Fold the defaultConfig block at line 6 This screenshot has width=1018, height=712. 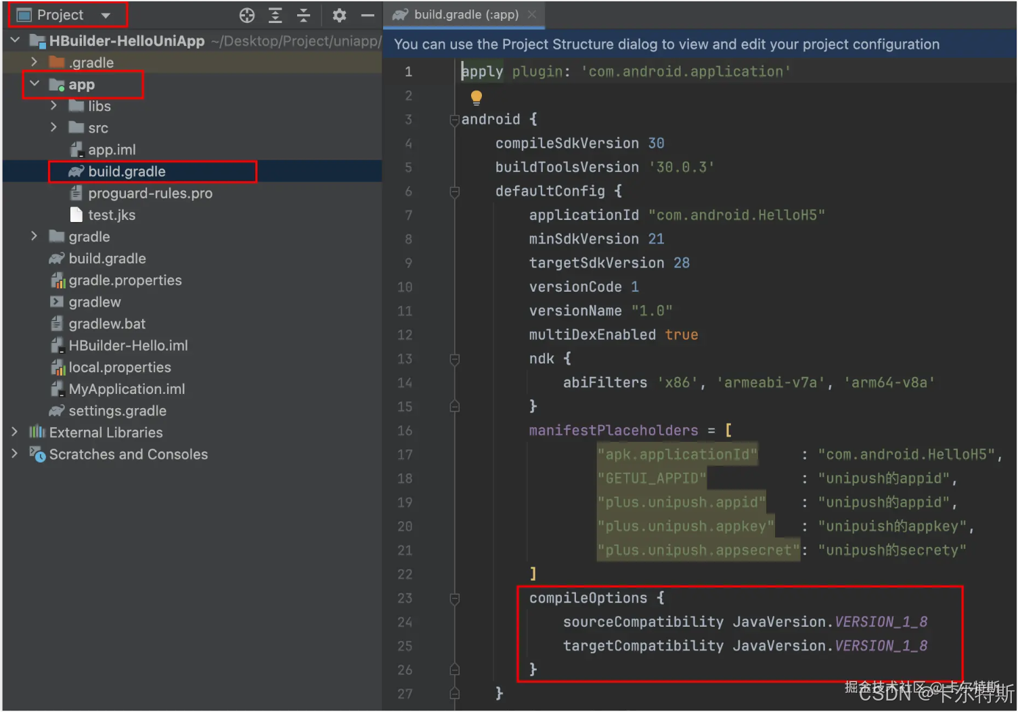(455, 192)
